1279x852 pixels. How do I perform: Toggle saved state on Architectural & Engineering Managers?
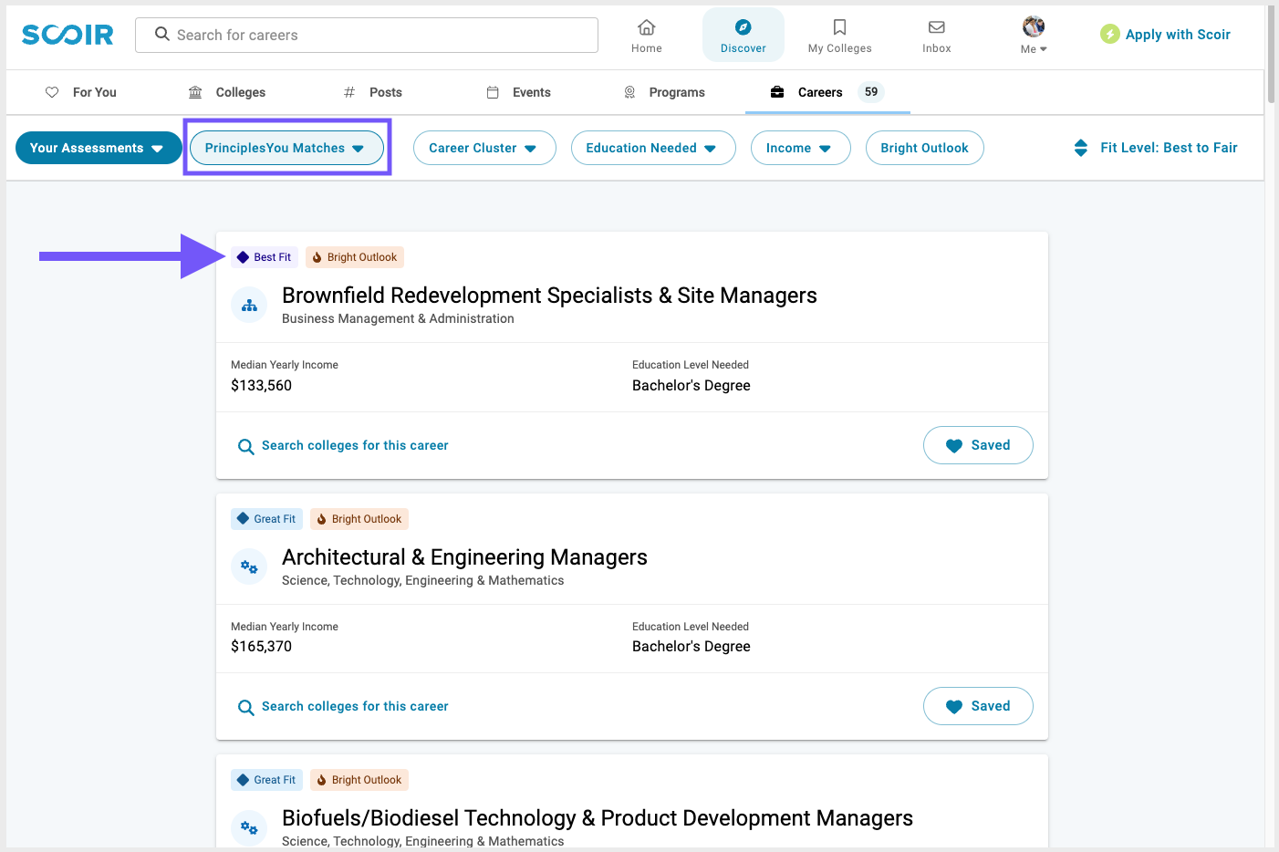[x=978, y=706]
